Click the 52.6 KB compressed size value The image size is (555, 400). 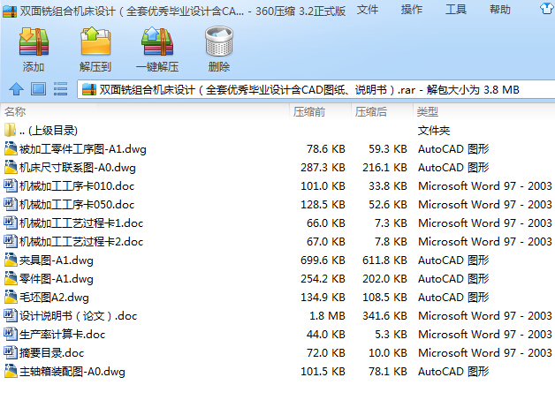click(388, 205)
